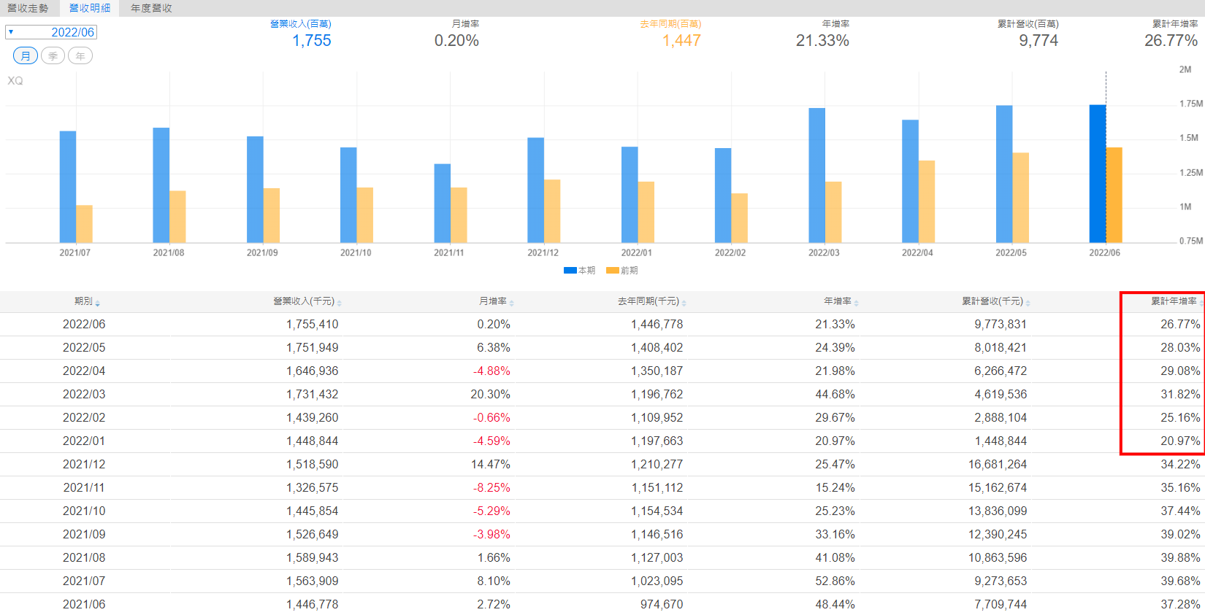Select table row 2021/12

(602, 464)
